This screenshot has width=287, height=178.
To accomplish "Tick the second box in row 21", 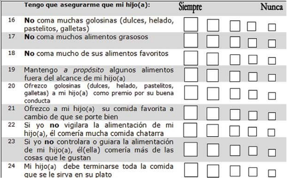I will [213, 112].
